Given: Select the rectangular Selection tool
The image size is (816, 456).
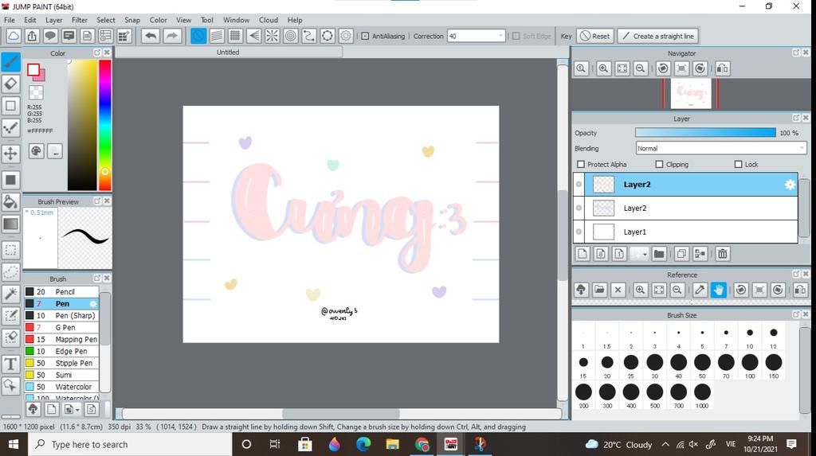Looking at the screenshot, I should tap(10, 250).
